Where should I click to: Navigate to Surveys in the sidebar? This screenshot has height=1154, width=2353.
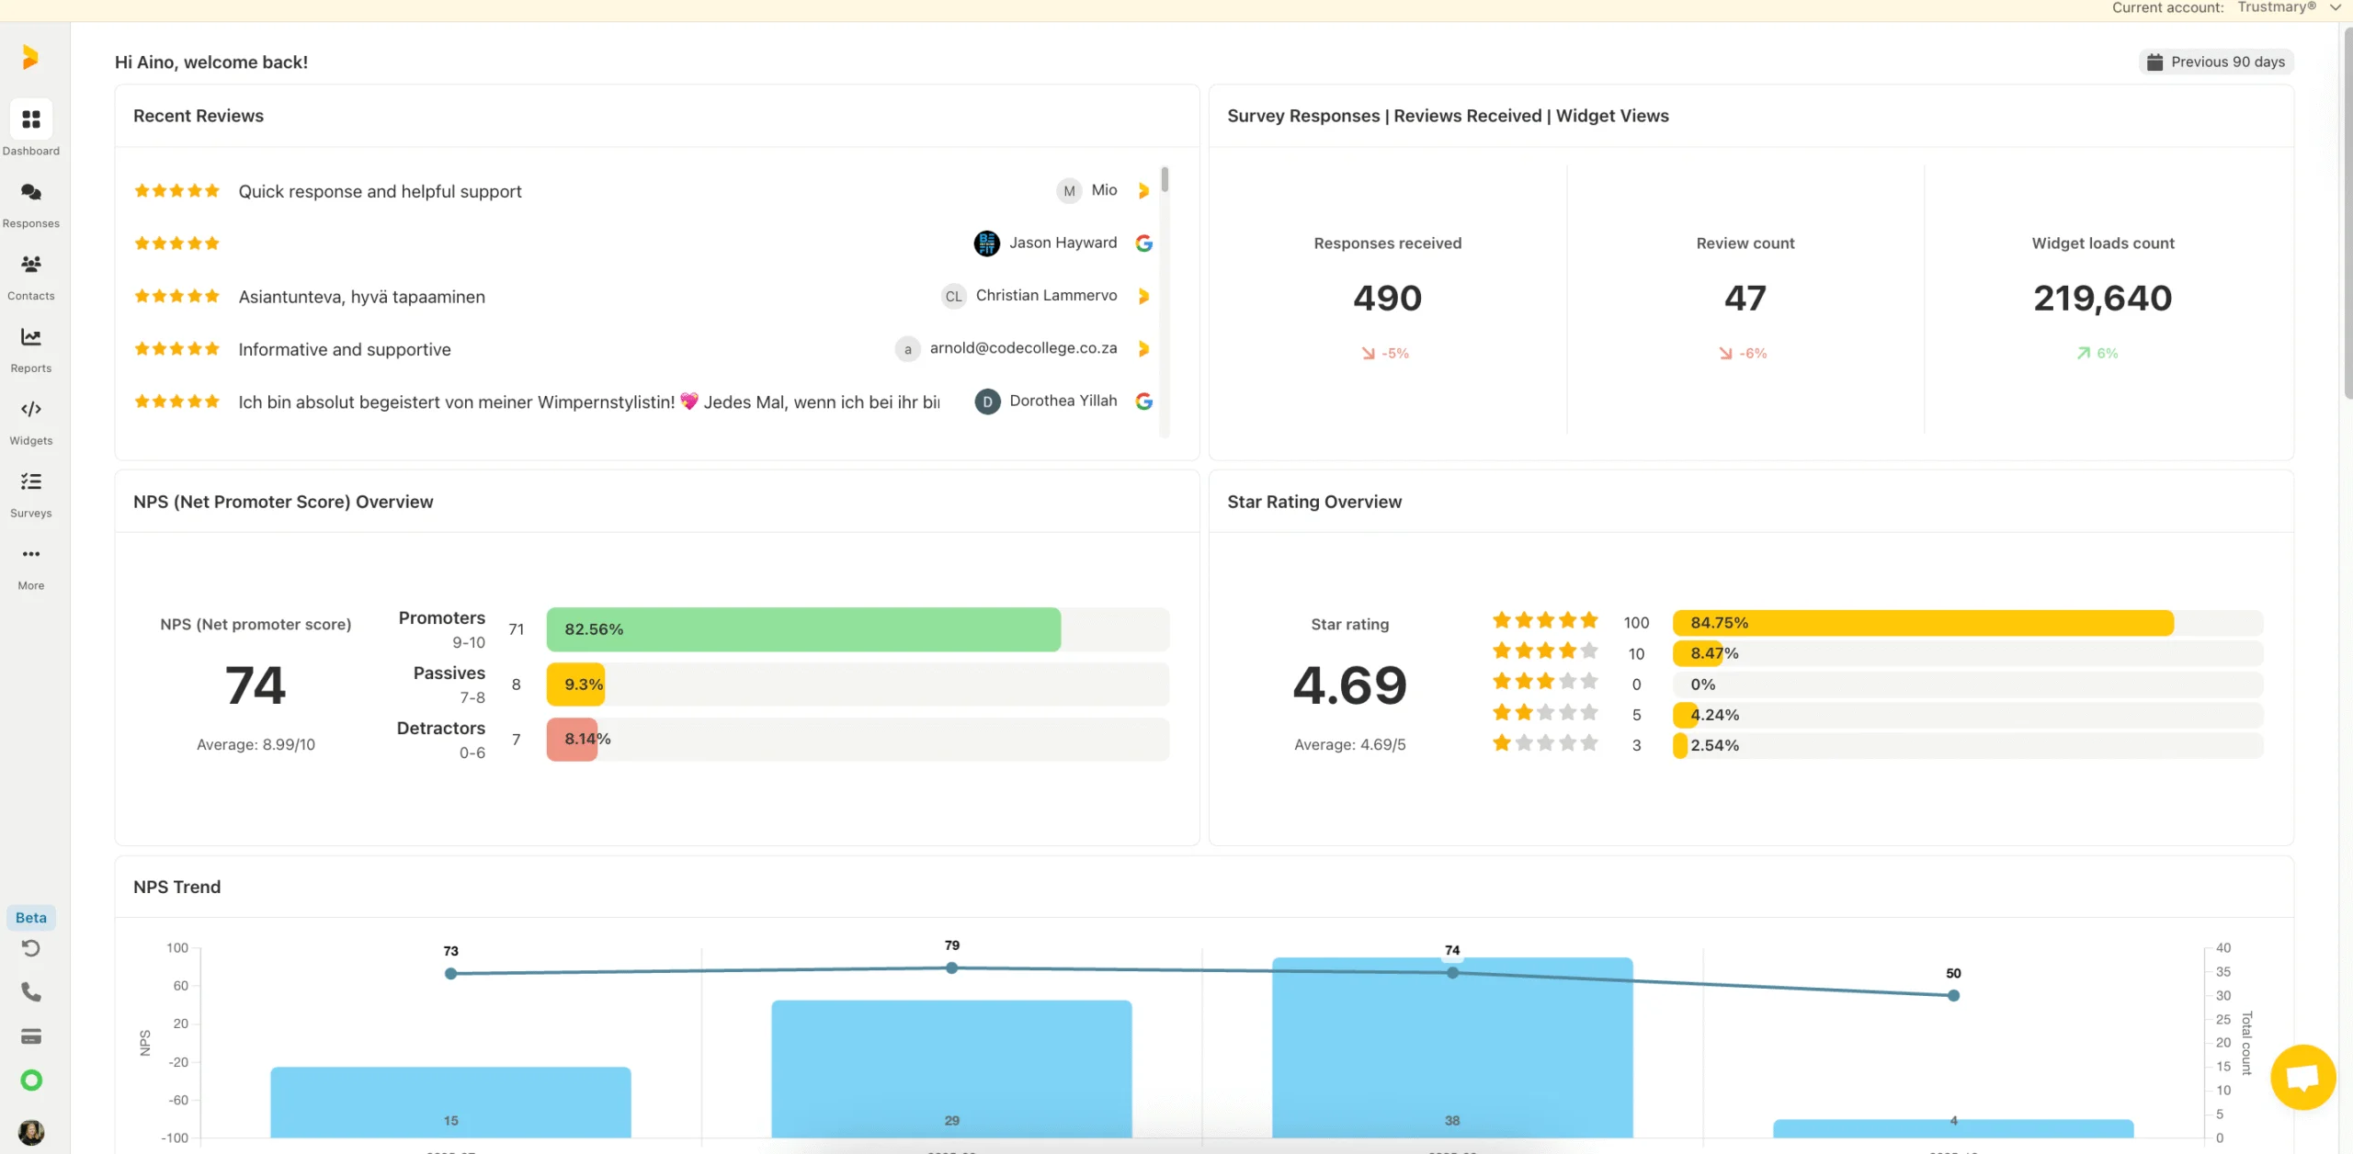tap(30, 489)
